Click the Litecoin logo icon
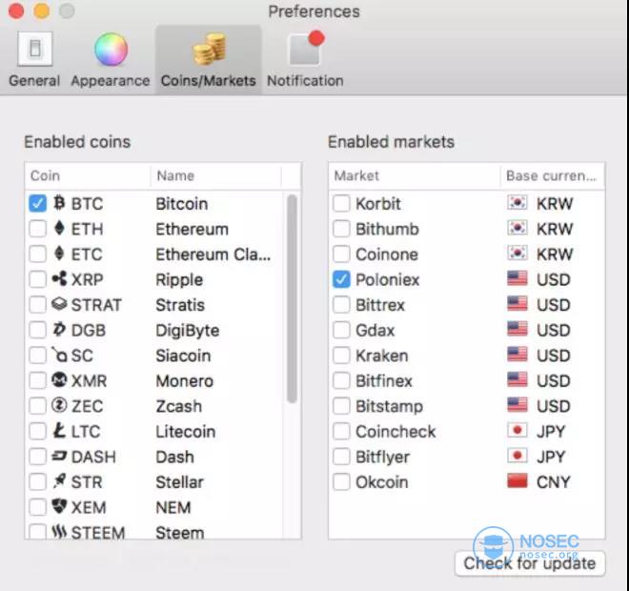The width and height of the screenshot is (629, 591). coord(59,430)
